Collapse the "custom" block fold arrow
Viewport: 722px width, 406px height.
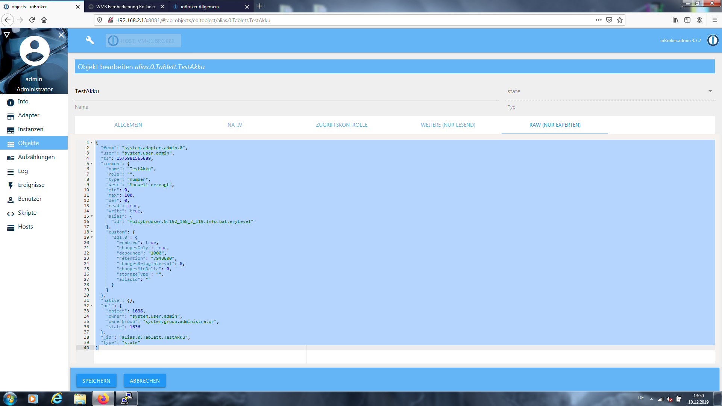tap(91, 232)
